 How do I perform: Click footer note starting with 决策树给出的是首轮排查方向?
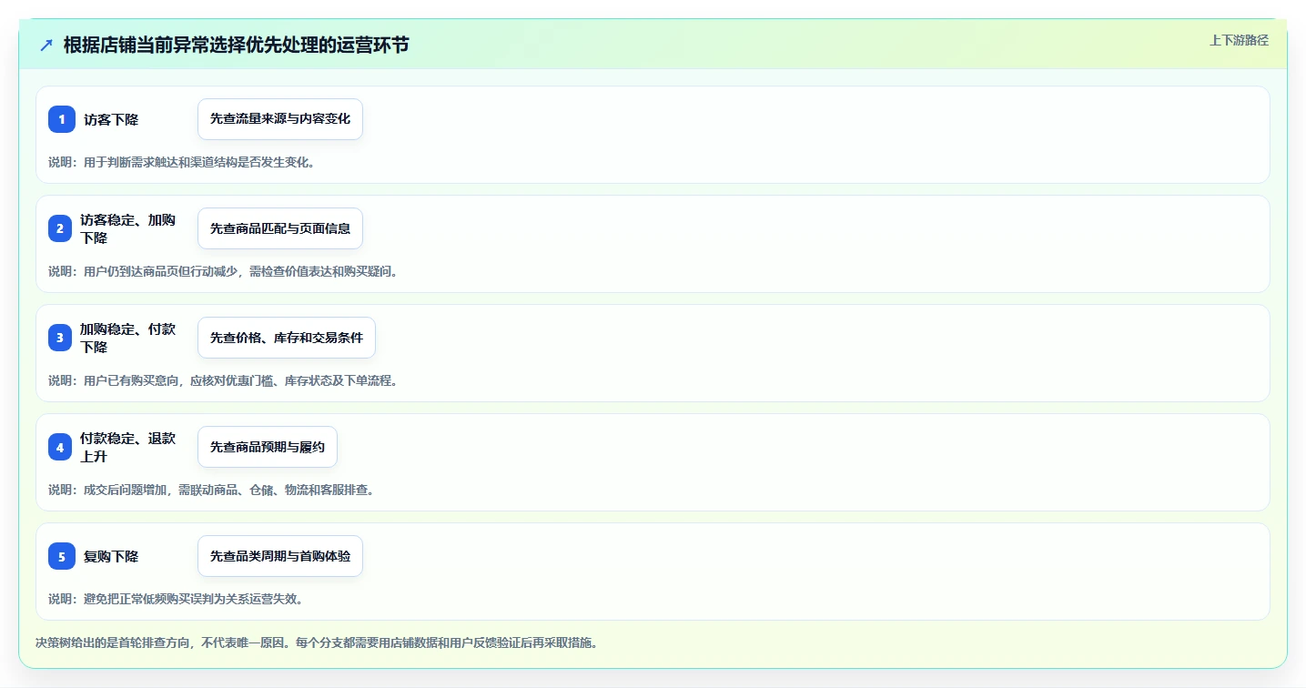click(x=316, y=642)
